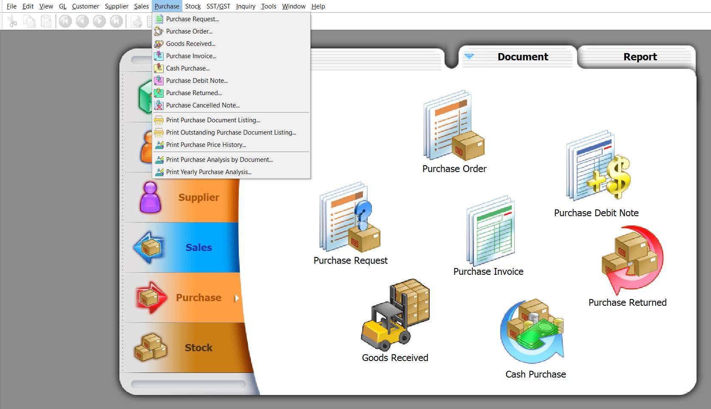711x409 pixels.
Task: Expand the Purchase sidebar submenu arrow
Action: (x=237, y=298)
